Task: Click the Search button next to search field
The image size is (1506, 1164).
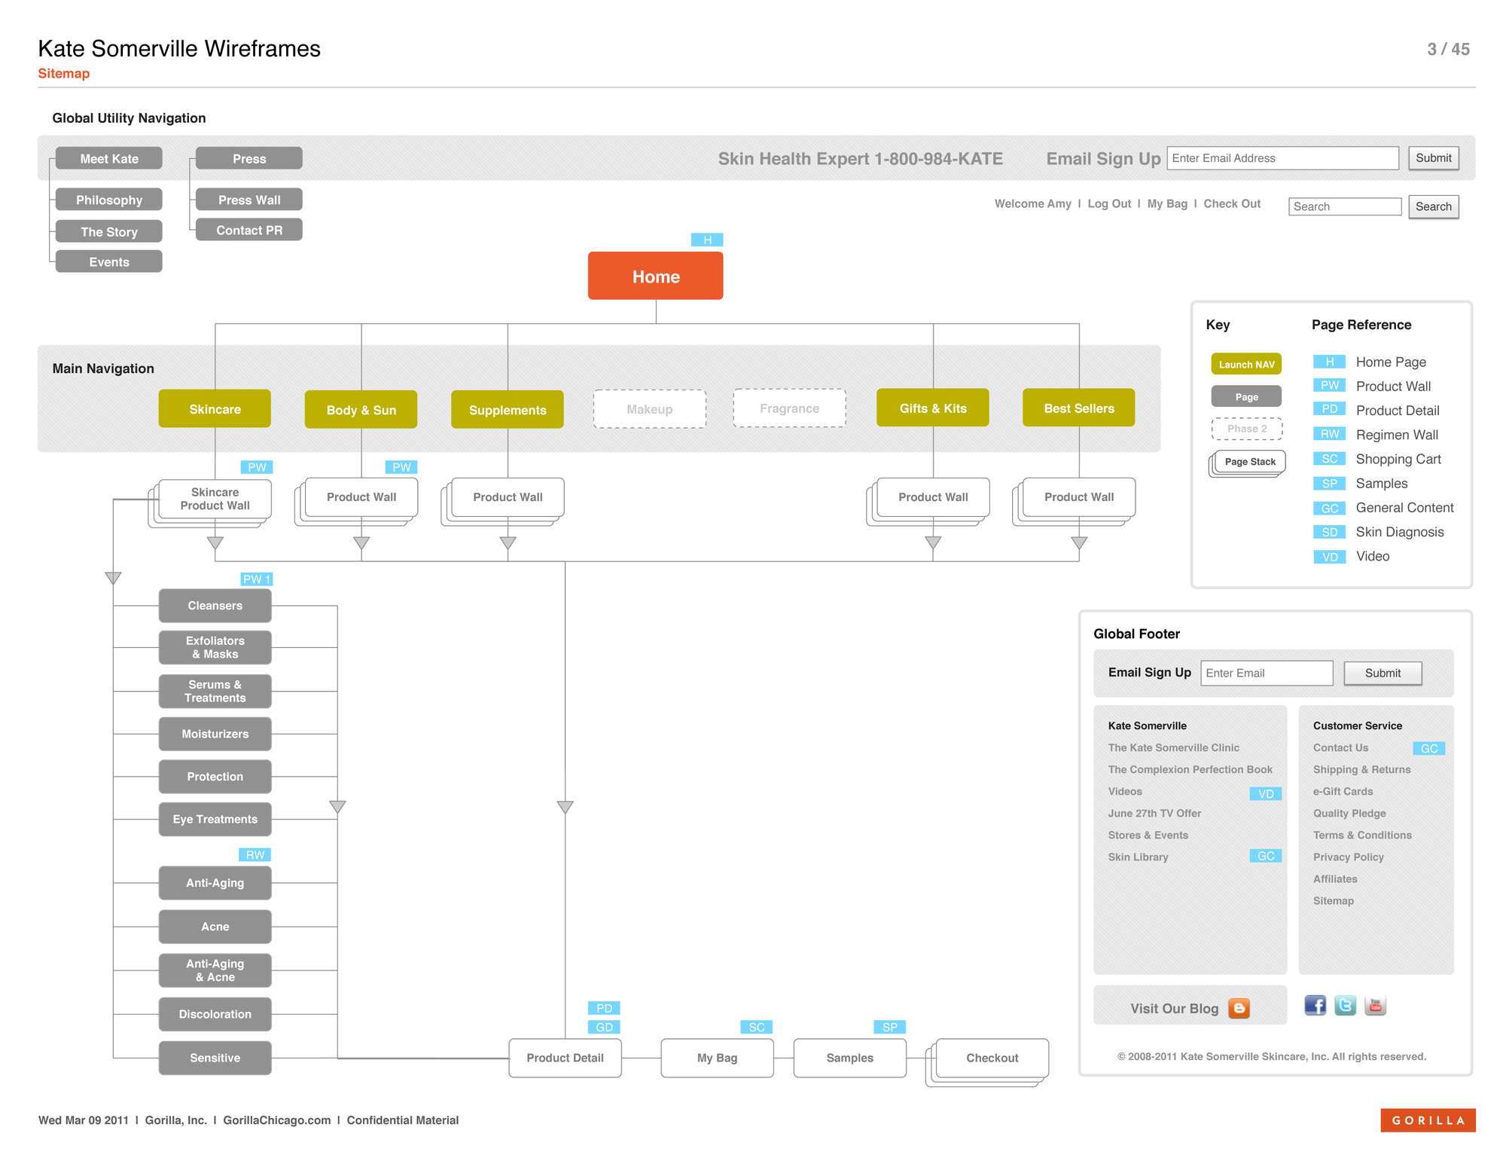Action: [x=1433, y=206]
